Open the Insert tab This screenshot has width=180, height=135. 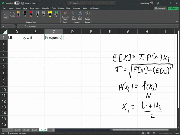18,8
